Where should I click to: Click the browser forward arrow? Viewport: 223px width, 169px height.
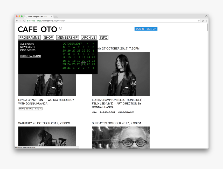(x=20, y=21)
